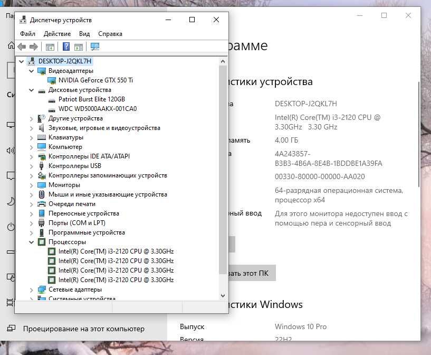
Task: Expand the Мониторы category
Action: 31,185
